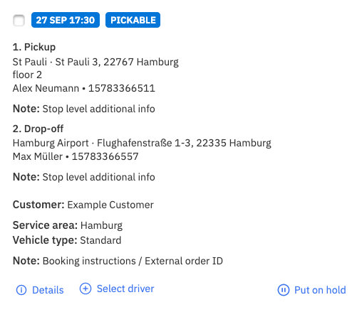Click the PICKABLE status badge
This screenshot has height=312, width=362.
pyautogui.click(x=133, y=20)
